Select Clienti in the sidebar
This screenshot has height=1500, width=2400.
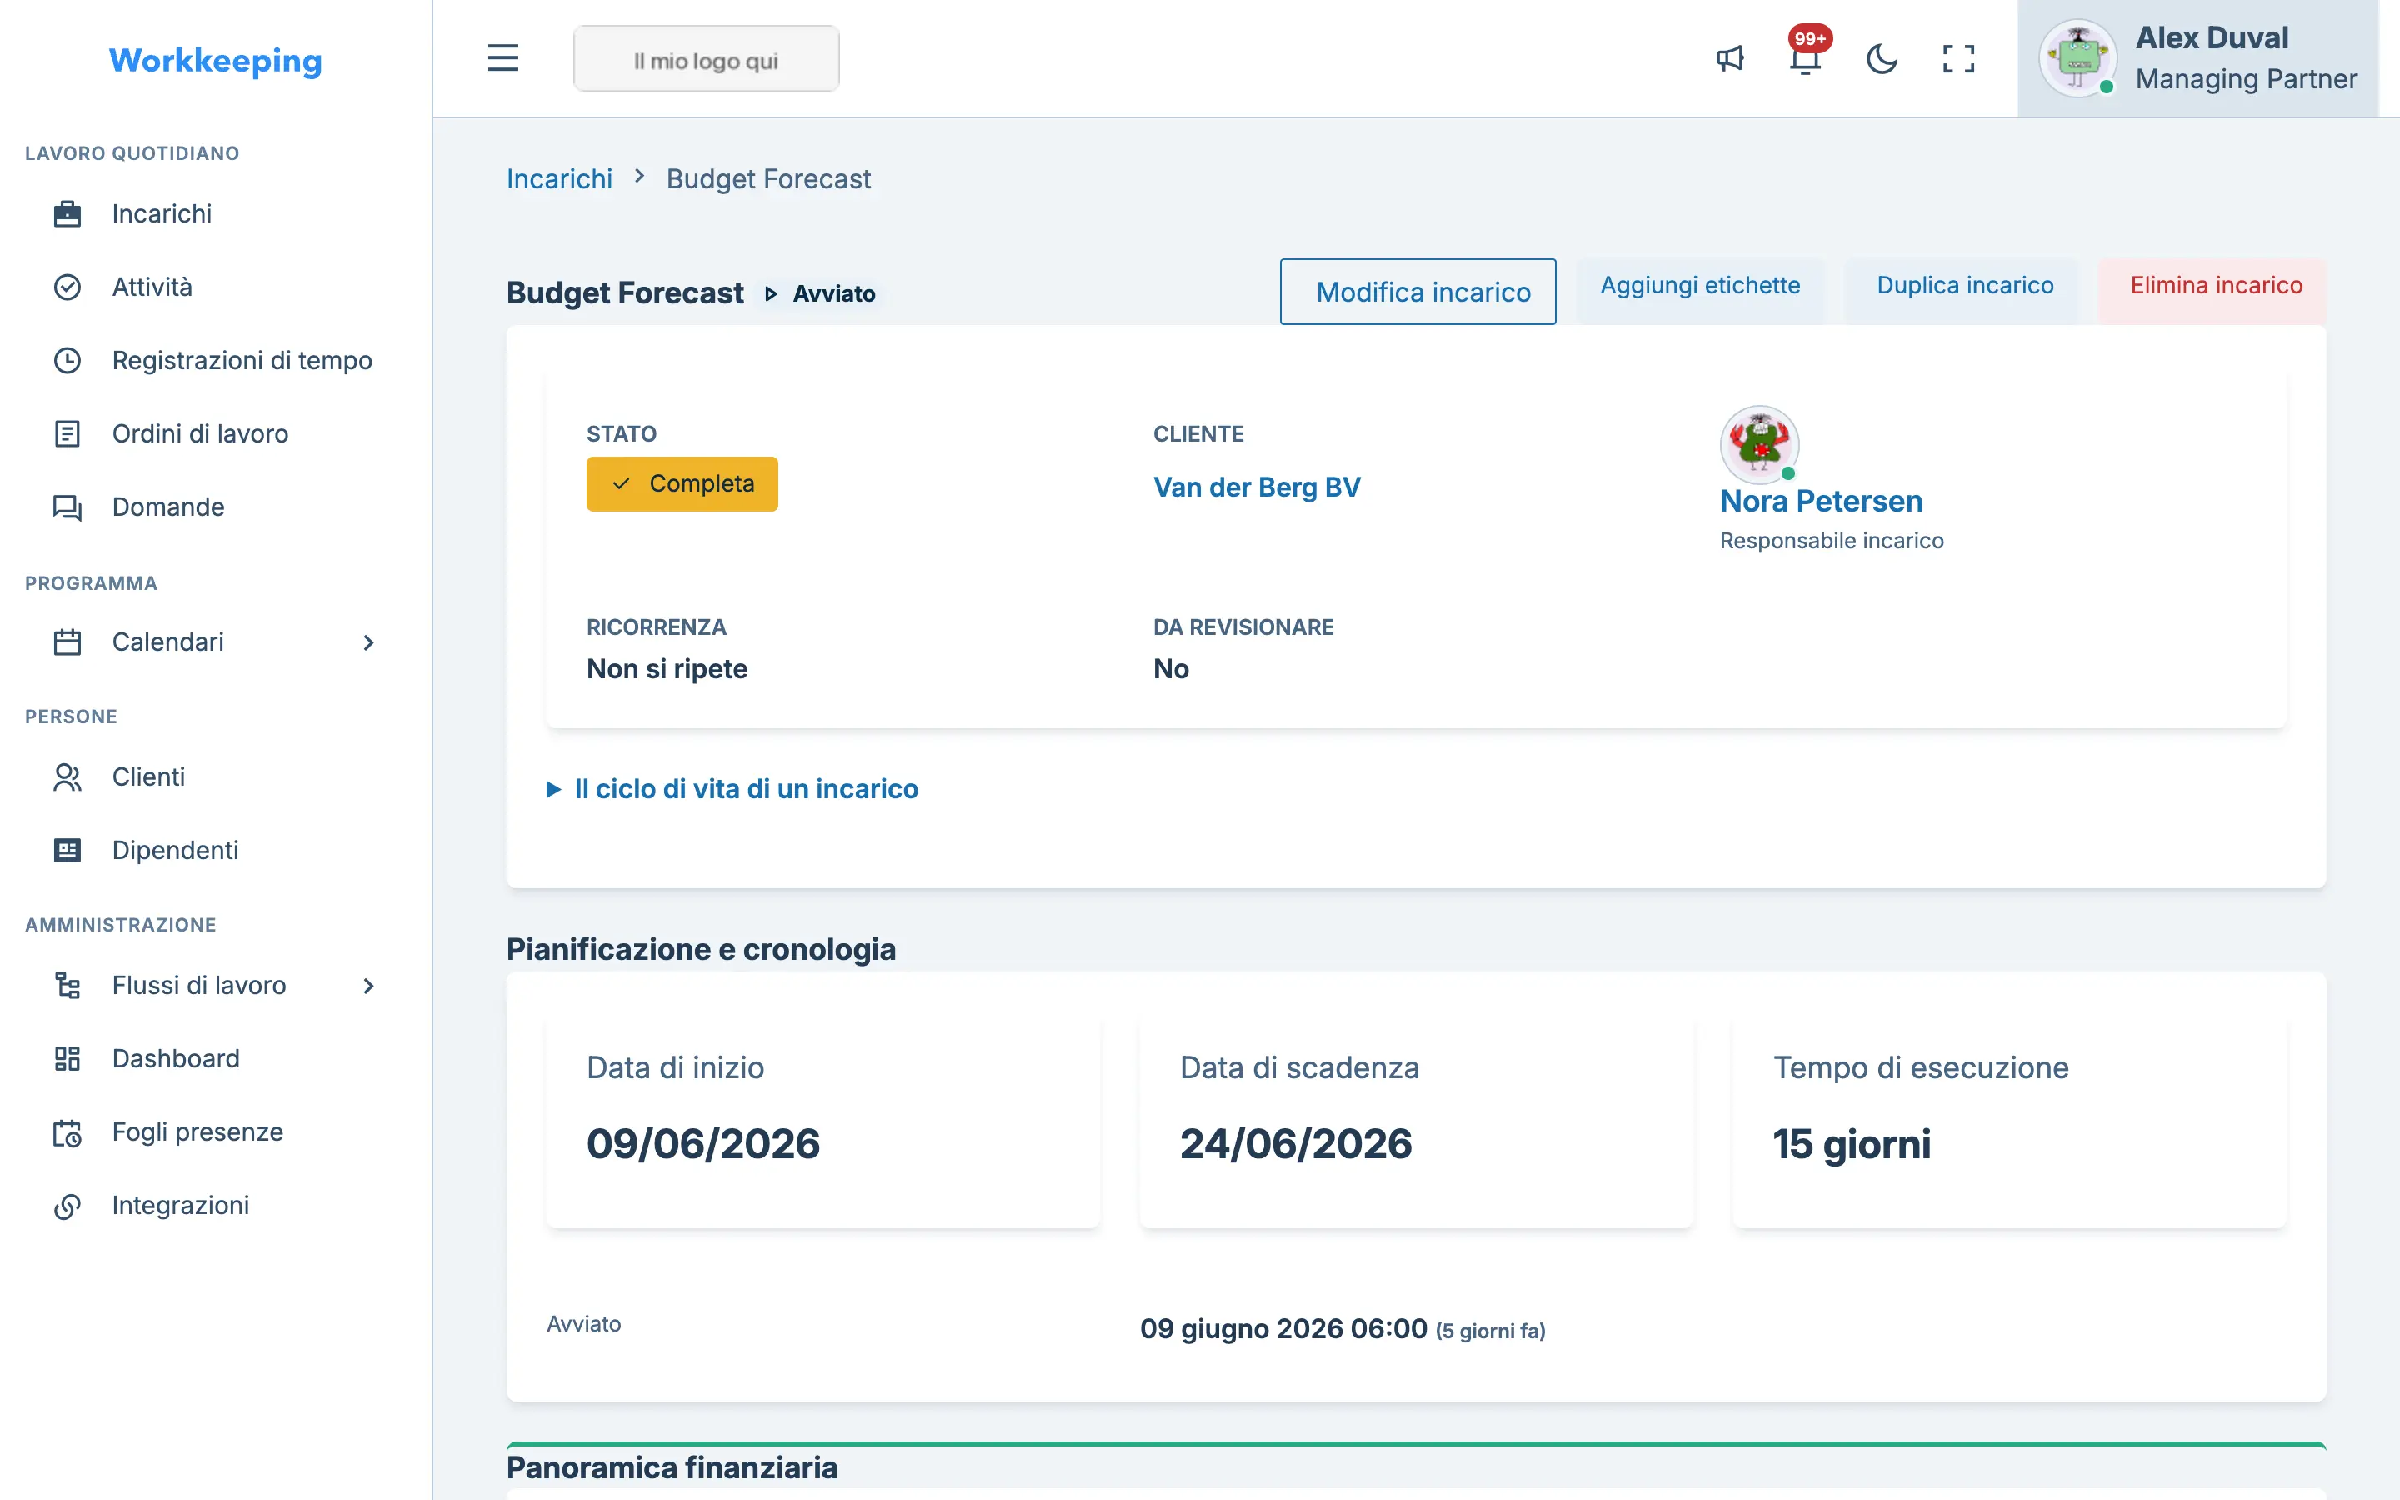[149, 777]
